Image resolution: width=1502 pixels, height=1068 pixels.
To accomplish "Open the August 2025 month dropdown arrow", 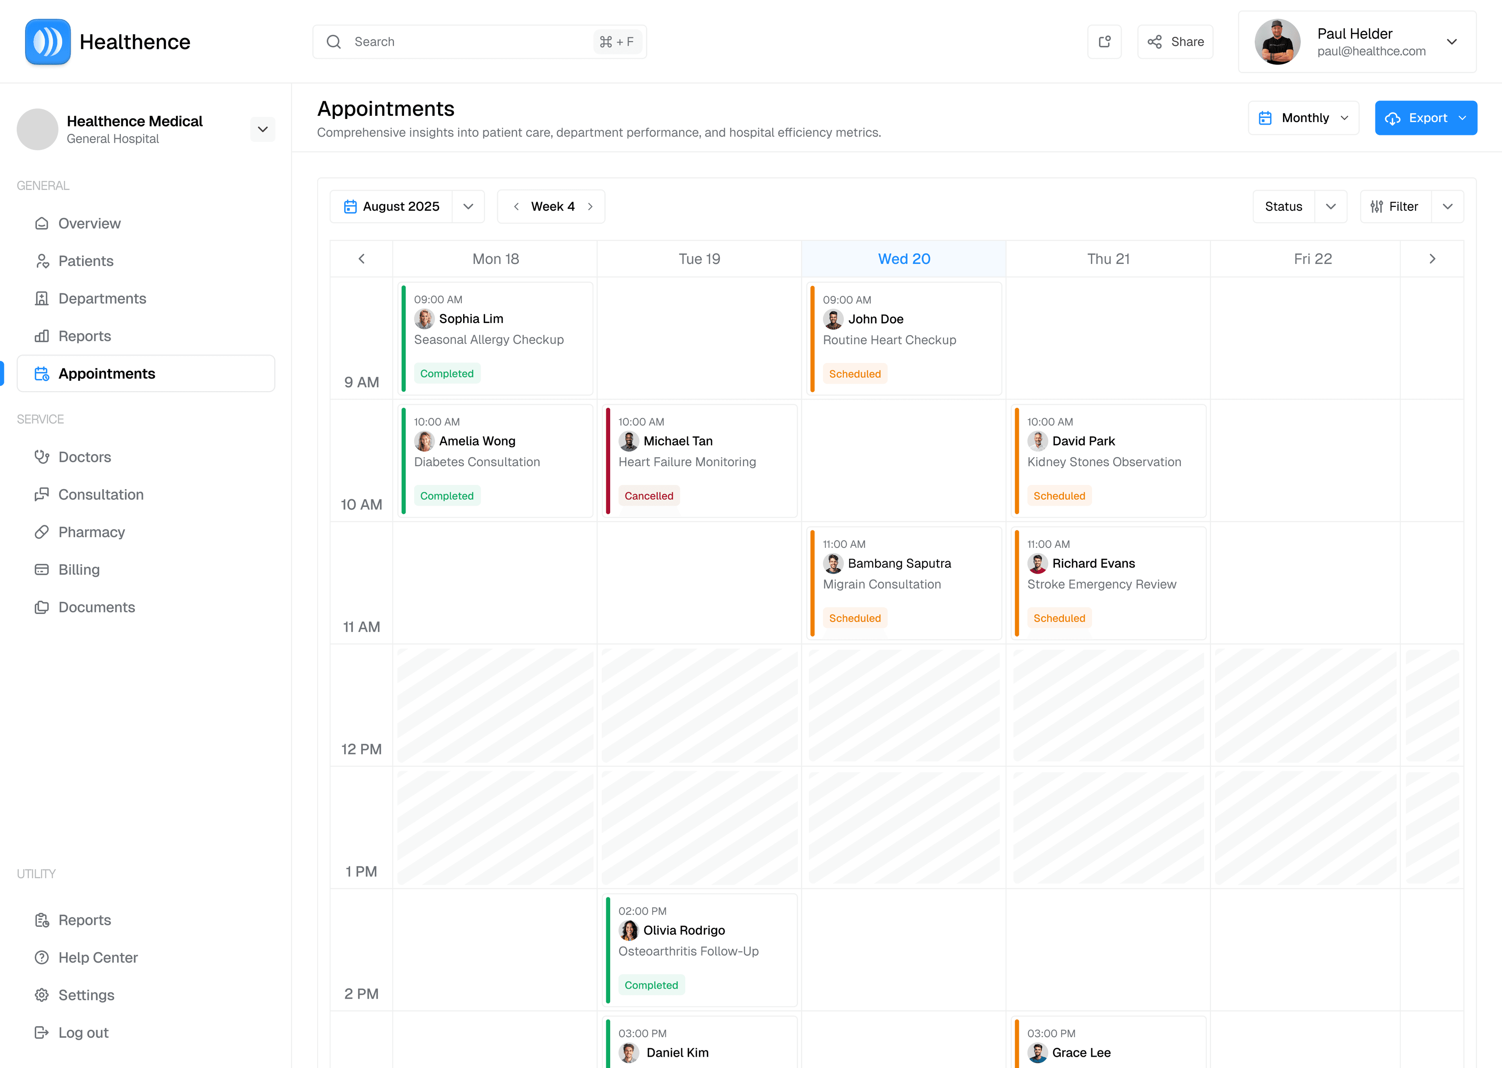I will (x=468, y=206).
